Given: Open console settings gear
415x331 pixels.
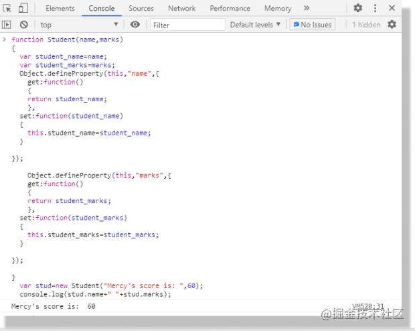Looking at the screenshot, I should coord(392,24).
